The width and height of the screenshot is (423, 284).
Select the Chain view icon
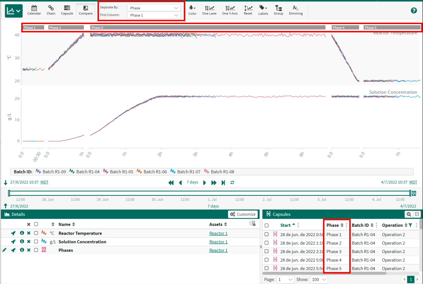coord(51,10)
